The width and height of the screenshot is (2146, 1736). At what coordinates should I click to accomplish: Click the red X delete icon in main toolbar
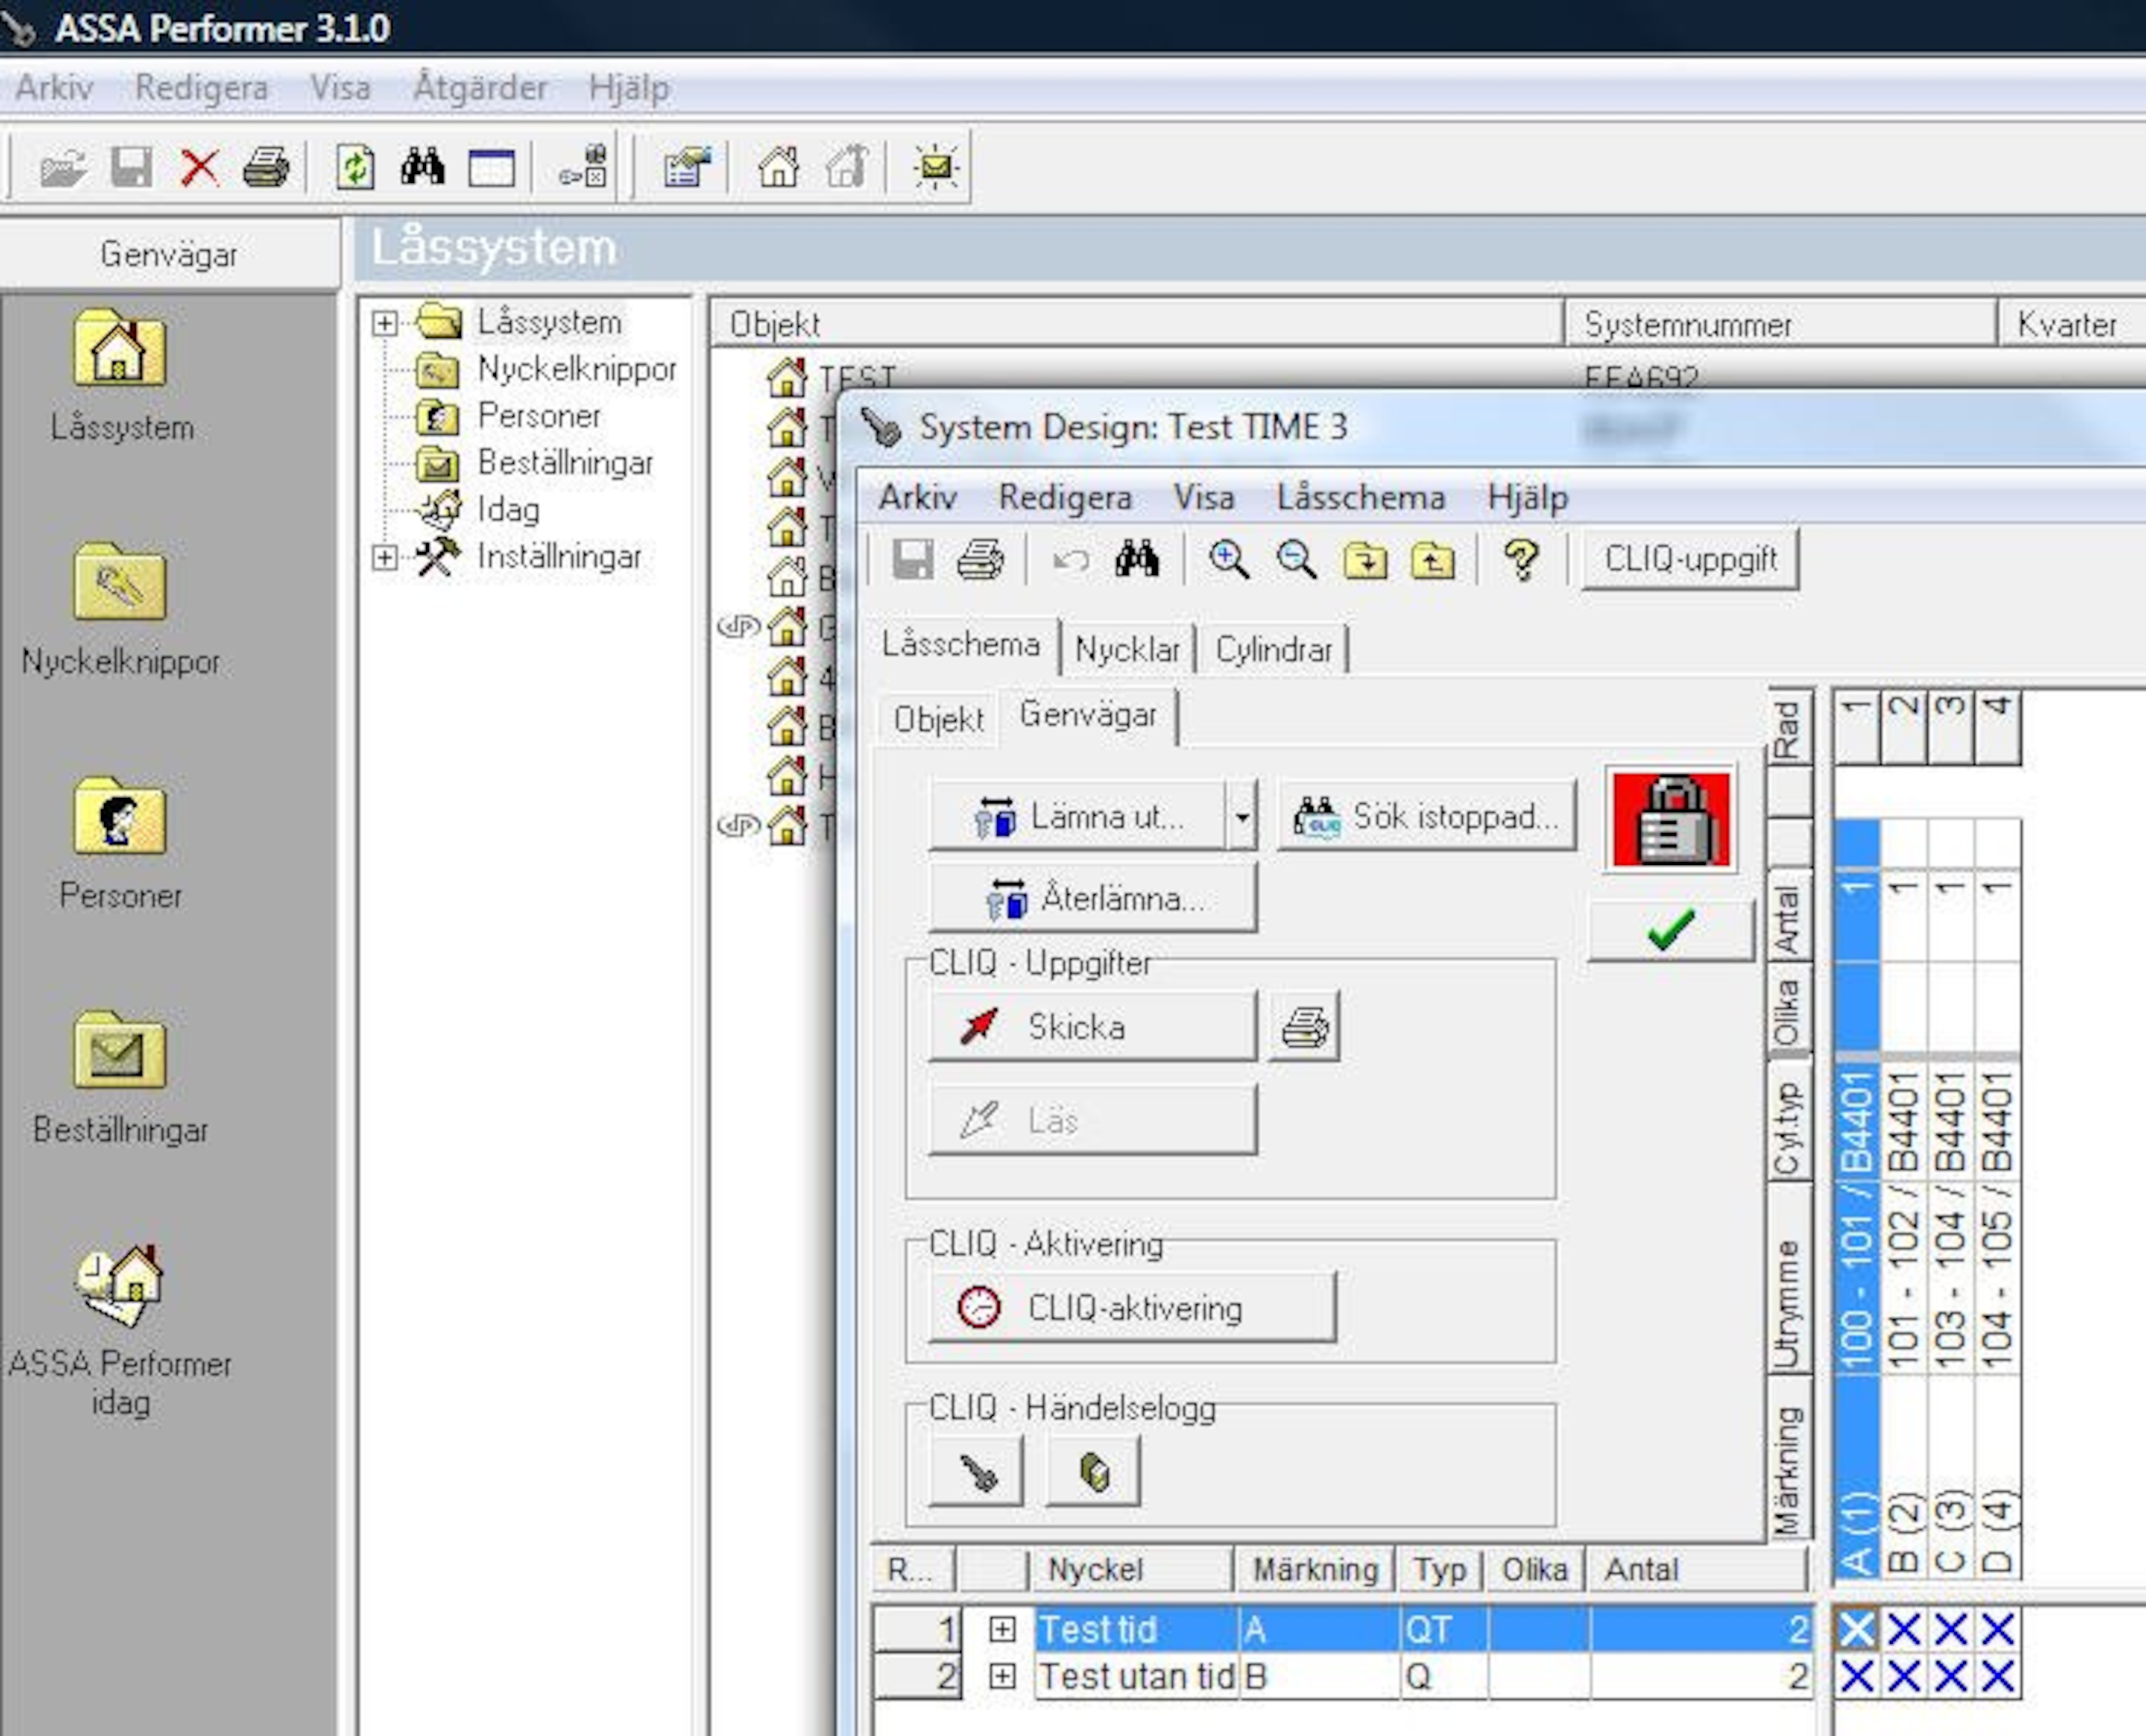199,167
